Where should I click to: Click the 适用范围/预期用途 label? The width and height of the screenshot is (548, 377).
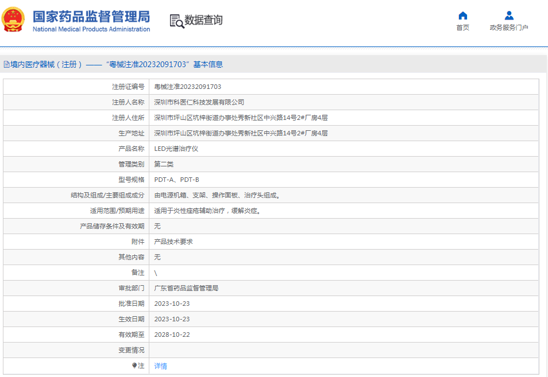tap(117, 211)
